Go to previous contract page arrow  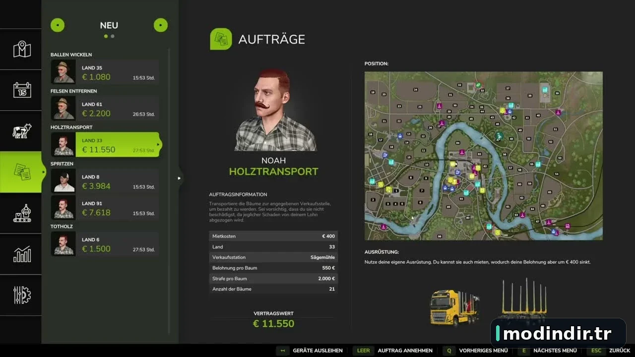[x=58, y=25]
